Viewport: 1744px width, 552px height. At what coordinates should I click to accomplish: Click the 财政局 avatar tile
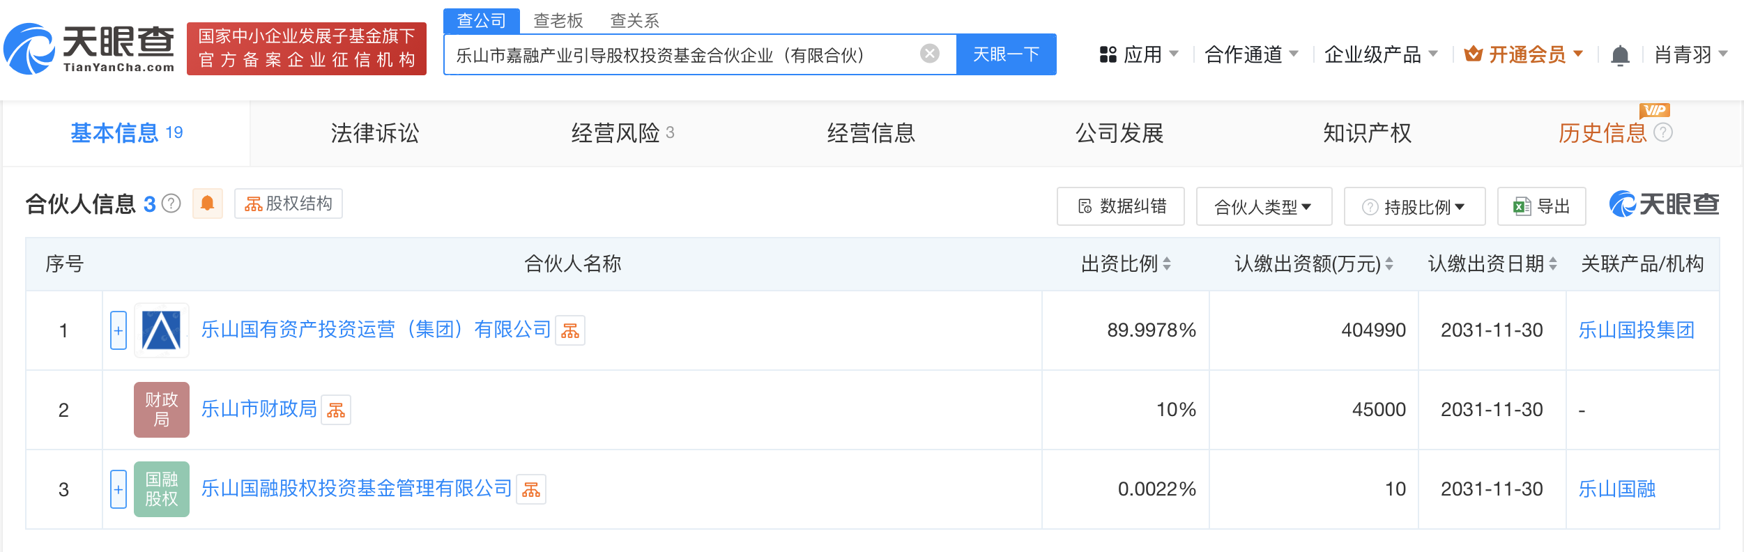coord(162,410)
